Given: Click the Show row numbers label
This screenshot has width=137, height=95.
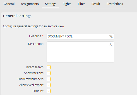Looking at the screenshot, I should (30, 79).
